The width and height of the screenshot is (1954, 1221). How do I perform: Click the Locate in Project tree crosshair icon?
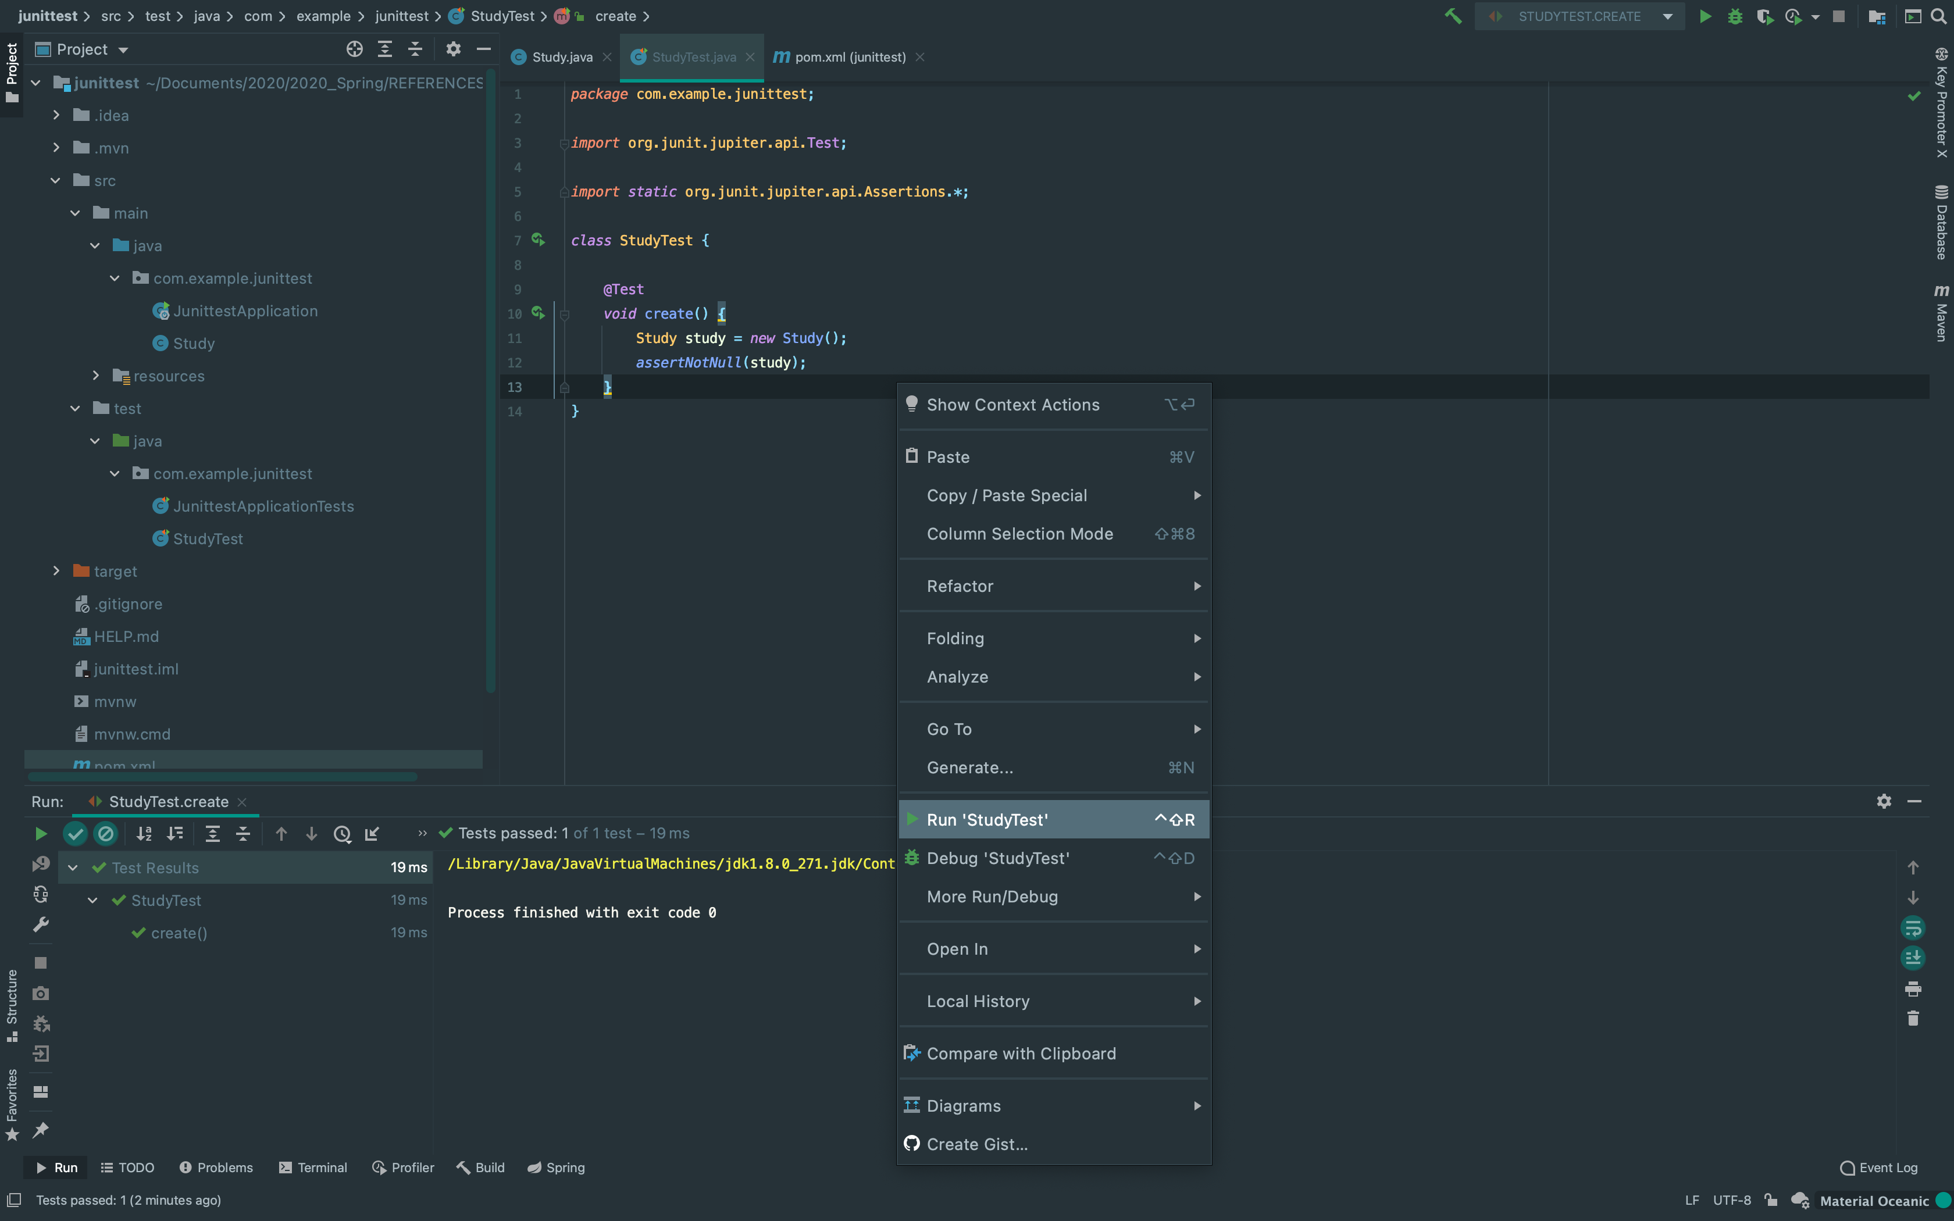(354, 49)
